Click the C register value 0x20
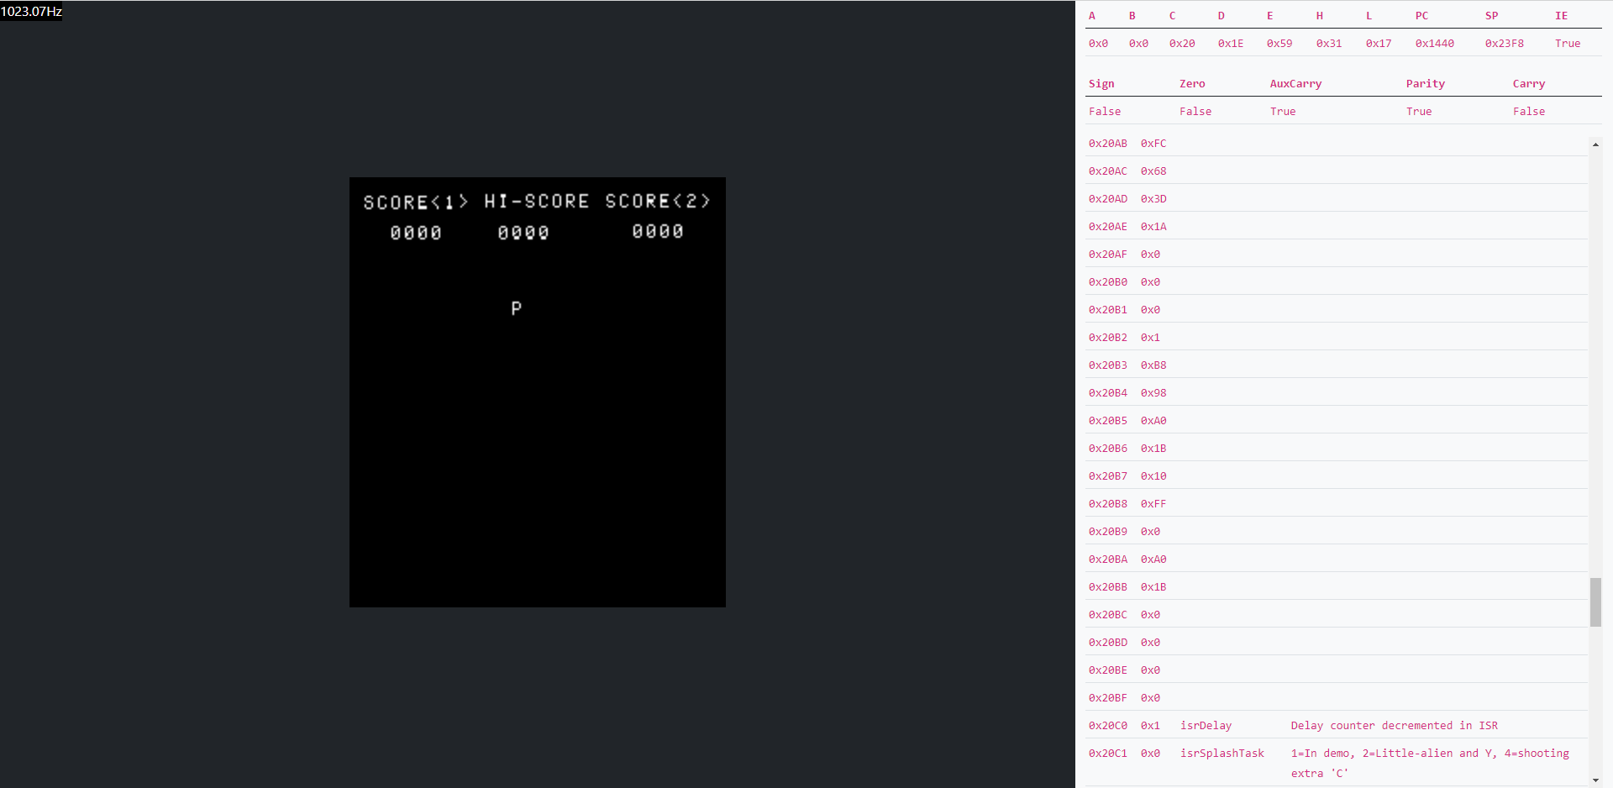 (1182, 44)
